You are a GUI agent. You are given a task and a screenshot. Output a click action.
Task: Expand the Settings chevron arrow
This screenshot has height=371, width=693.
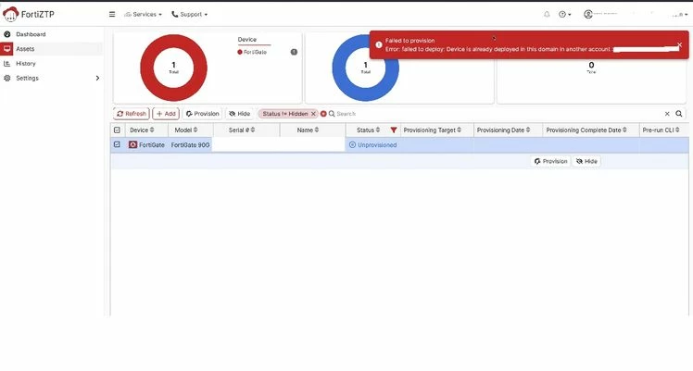coord(97,78)
